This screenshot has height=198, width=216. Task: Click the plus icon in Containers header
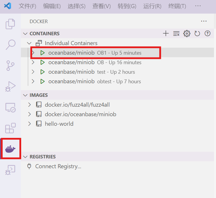point(166,34)
